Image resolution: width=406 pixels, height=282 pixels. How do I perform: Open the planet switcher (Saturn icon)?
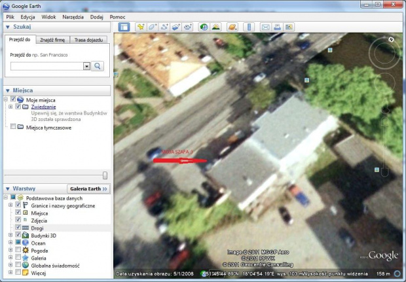(232, 27)
